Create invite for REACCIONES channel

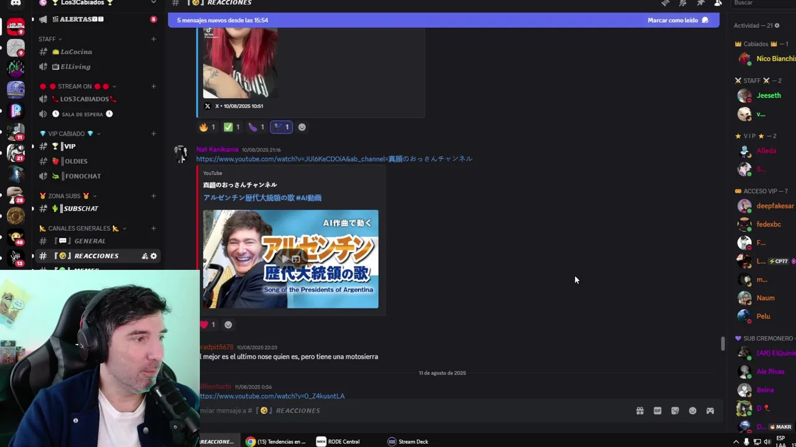point(144,256)
